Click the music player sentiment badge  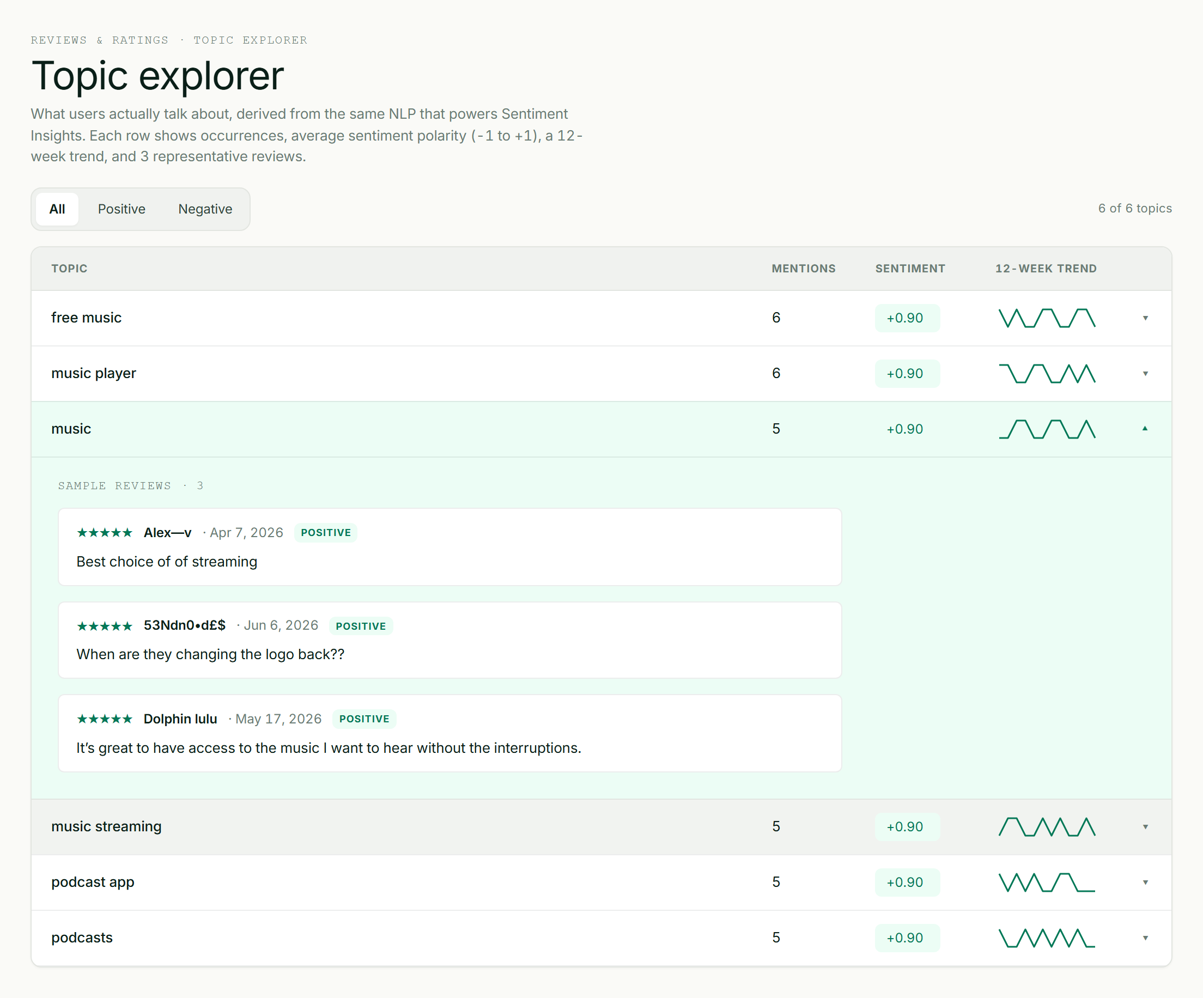click(907, 374)
